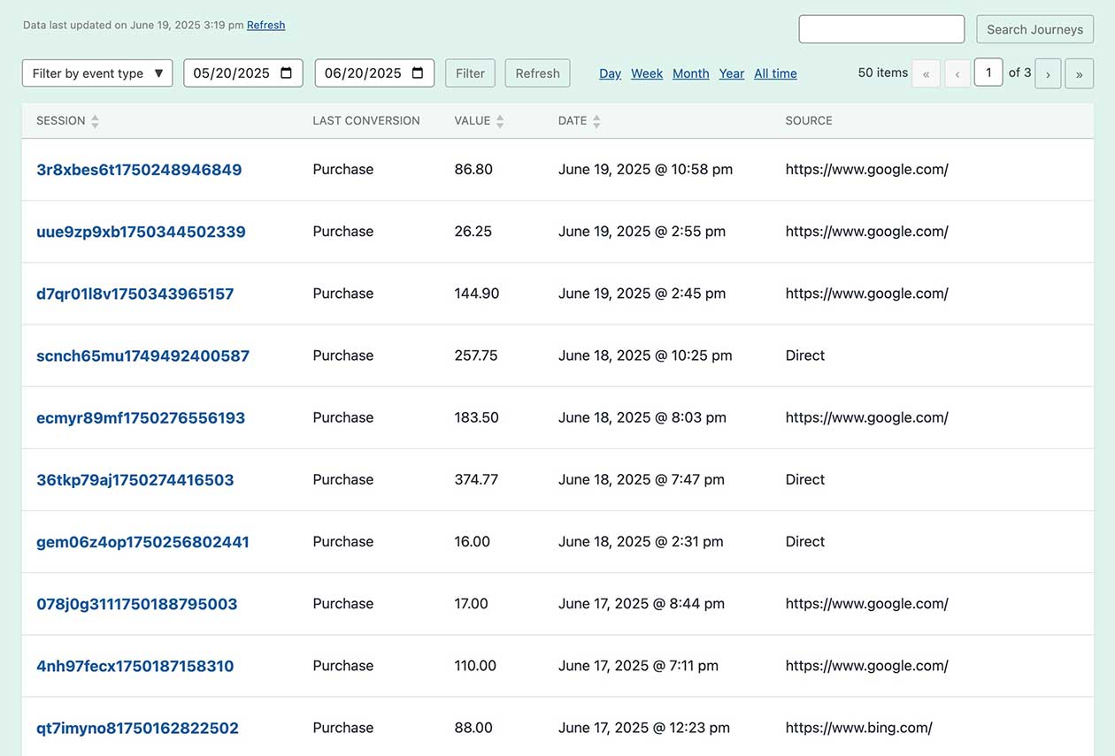Click value 110.00

pyautogui.click(x=475, y=665)
